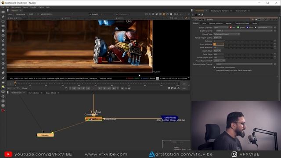The width and height of the screenshot is (281, 158).
Task: Switch to the Curve Editor tab
Action: point(34,93)
